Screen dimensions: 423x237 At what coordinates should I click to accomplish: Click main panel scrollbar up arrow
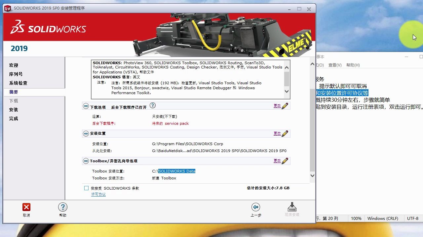click(313, 64)
